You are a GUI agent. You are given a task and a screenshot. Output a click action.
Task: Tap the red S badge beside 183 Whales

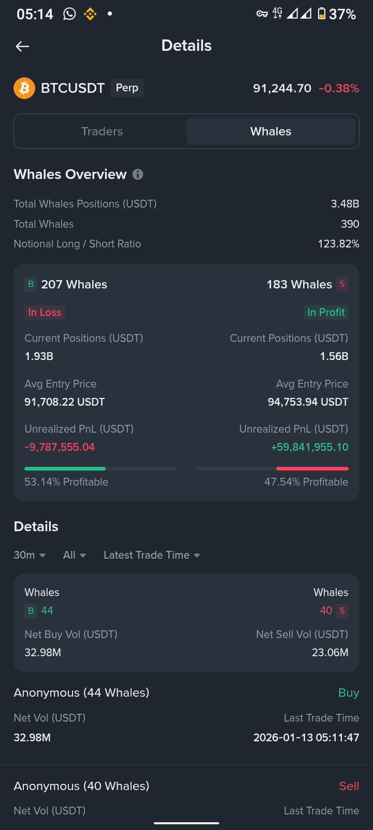coord(342,284)
